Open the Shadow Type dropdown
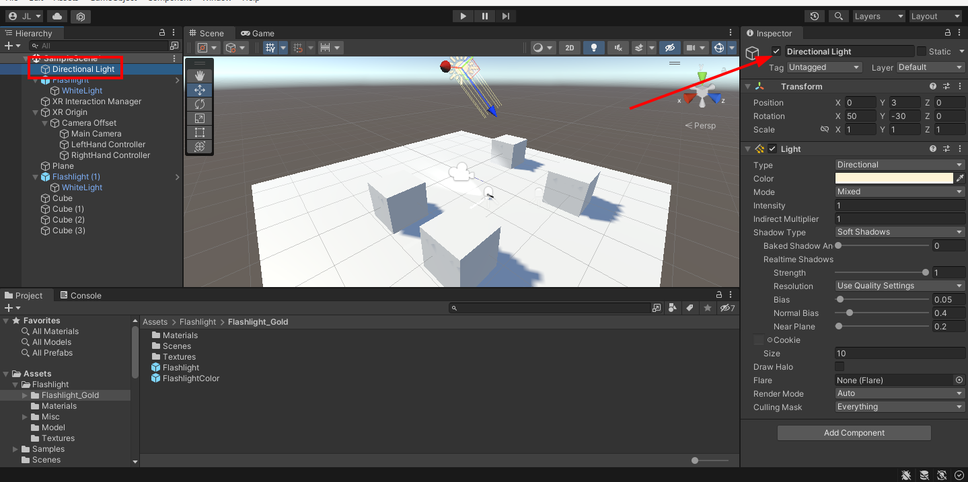The height and width of the screenshot is (482, 968). 899,231
